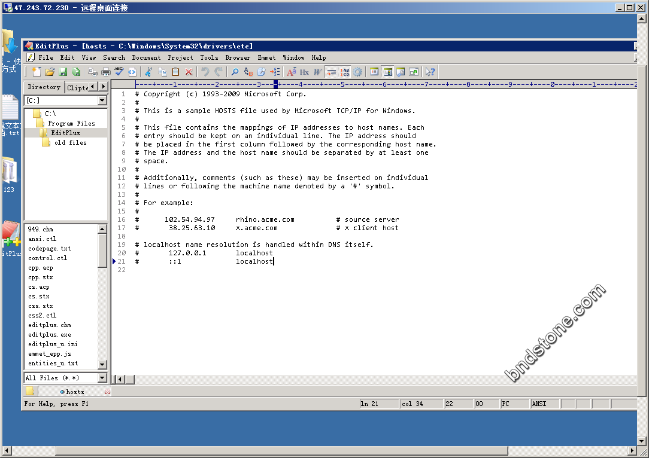
Task: Toggle Word Wrap (W) in toolbar
Action: (x=317, y=72)
